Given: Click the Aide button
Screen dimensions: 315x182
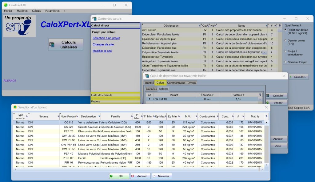Looking at the screenshot, I should pos(278,146).
